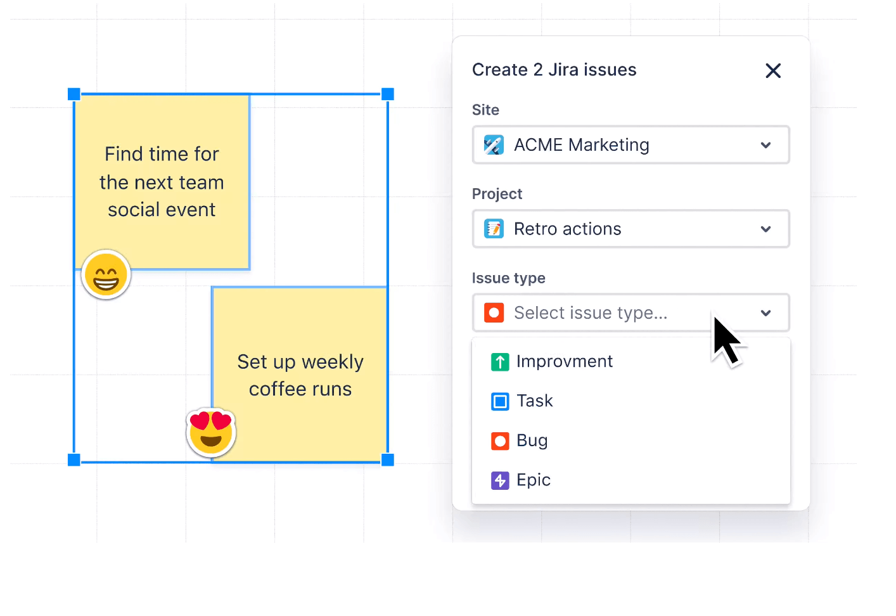The image size is (896, 616).
Task: Click the red Bug icon in the list
Action: pos(500,441)
